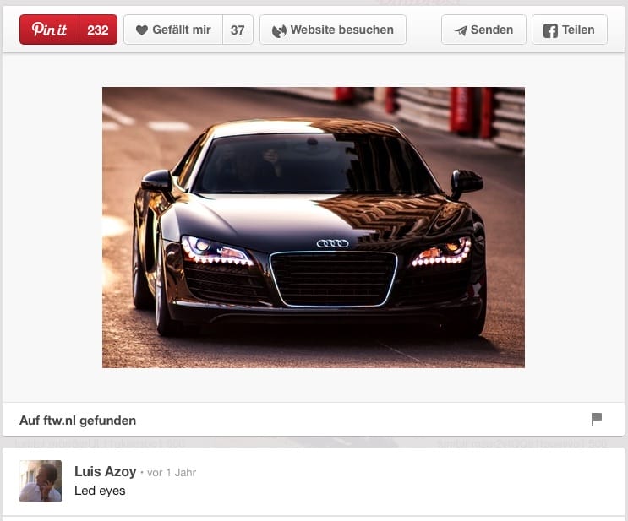This screenshot has height=521, width=628.
Task: Open the 37 likes count
Action: (238, 30)
